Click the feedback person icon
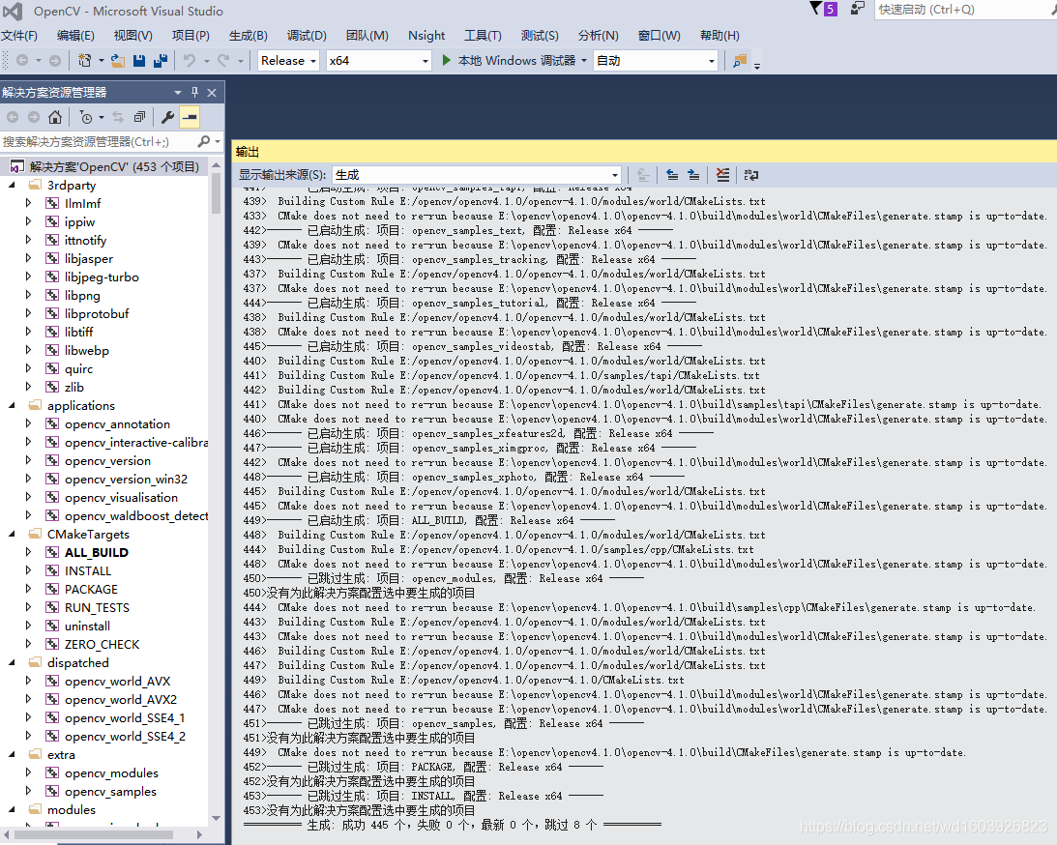The height and width of the screenshot is (845, 1057). (857, 9)
